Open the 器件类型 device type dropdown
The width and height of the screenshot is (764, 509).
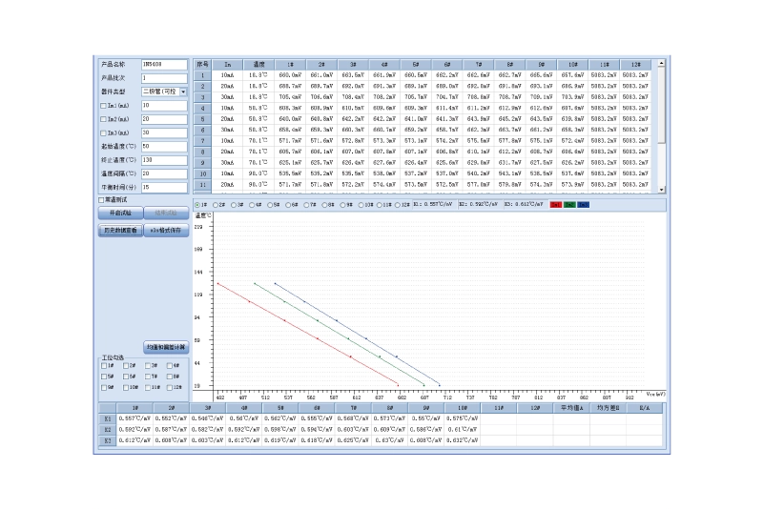pos(183,92)
